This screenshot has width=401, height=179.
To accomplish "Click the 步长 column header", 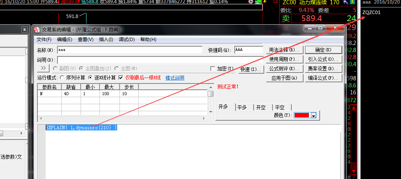I will (129, 87).
